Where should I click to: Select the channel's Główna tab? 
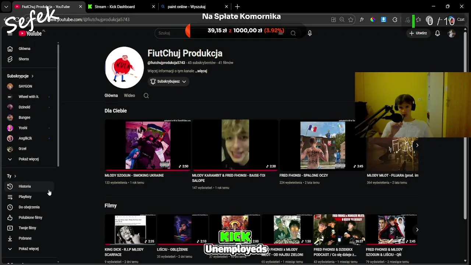(111, 96)
